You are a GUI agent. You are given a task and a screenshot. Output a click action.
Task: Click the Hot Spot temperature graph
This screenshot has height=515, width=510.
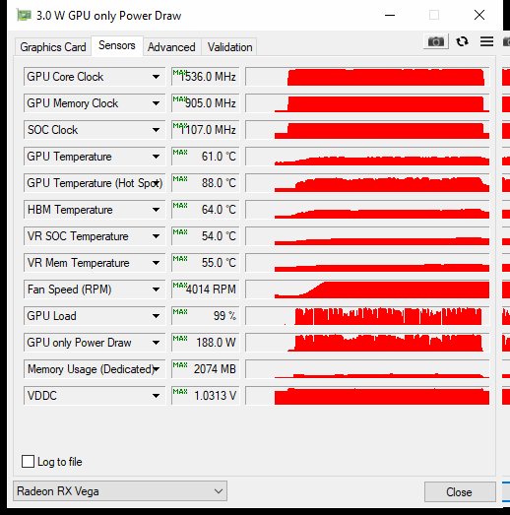(x=367, y=183)
